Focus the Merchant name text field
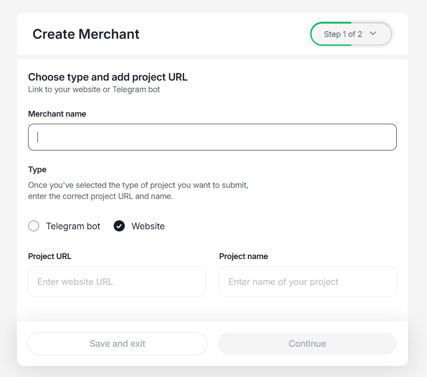Screen dimensions: 427x377 pos(212,137)
